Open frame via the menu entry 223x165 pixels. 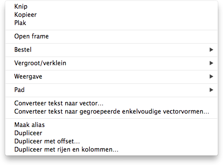coord(111,36)
